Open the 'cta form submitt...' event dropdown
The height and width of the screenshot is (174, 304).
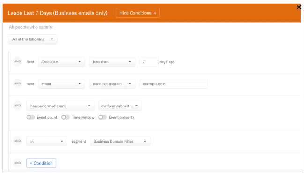pyautogui.click(x=120, y=106)
